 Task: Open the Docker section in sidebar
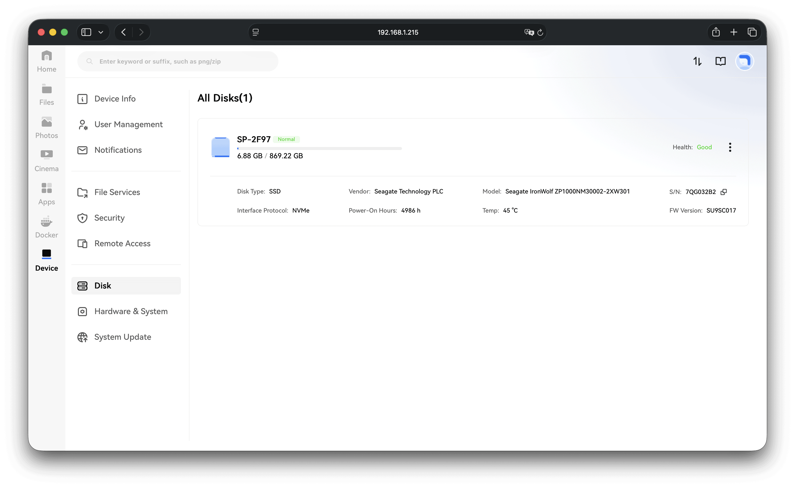(46, 227)
